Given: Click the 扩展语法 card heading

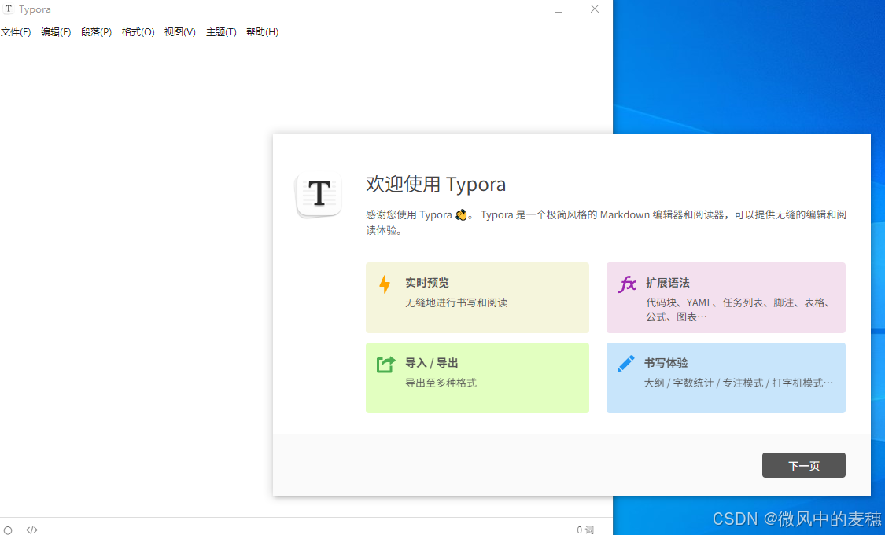Looking at the screenshot, I should (x=668, y=283).
